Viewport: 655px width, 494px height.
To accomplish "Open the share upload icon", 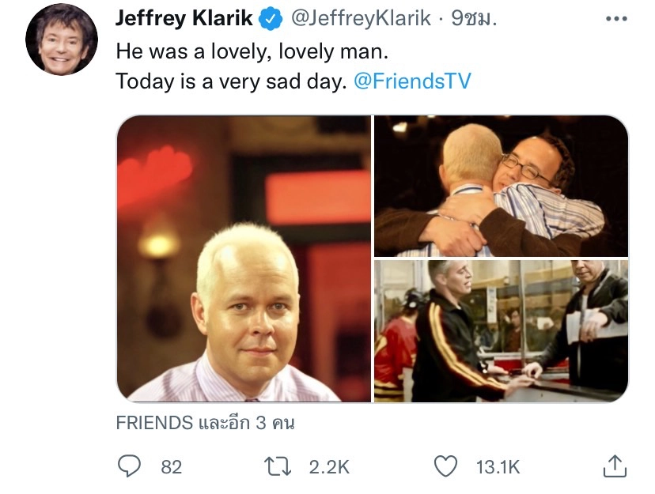I will 615,466.
